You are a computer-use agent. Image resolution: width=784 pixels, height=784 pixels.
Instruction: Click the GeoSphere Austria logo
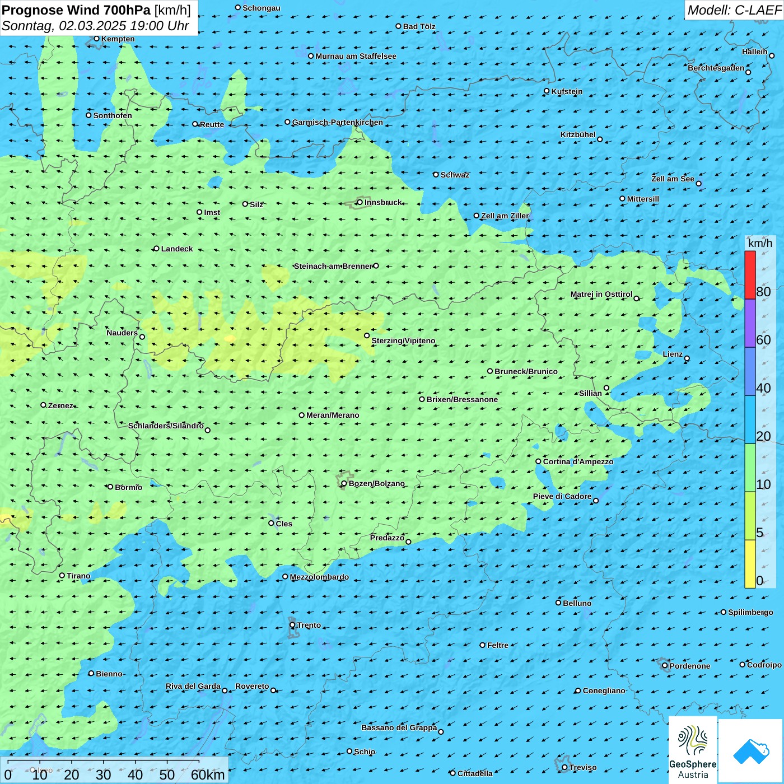click(x=693, y=750)
